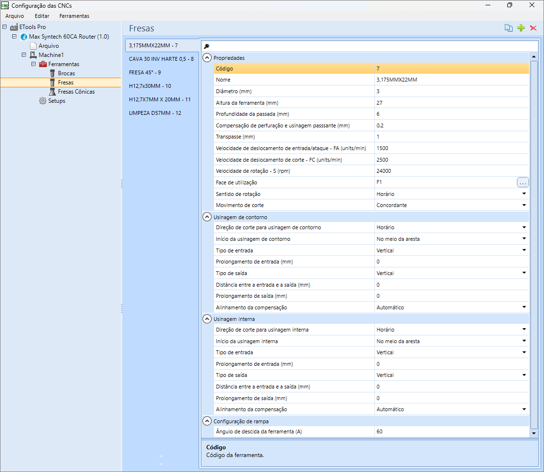
Task: Select tool 3,175MMX22MM - 7 in list
Action: (162, 45)
